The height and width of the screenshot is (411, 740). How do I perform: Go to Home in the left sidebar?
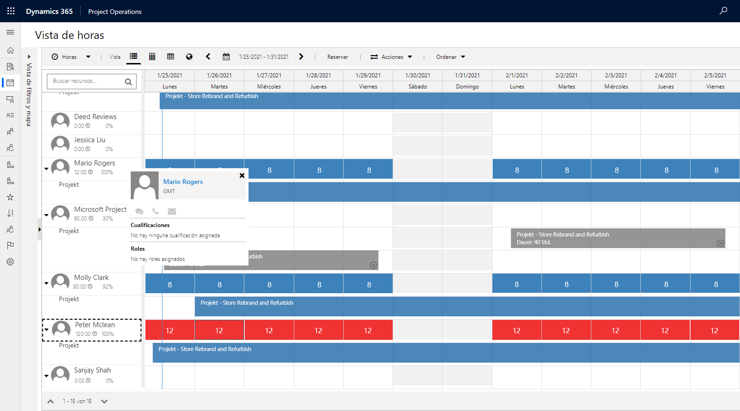[10, 50]
